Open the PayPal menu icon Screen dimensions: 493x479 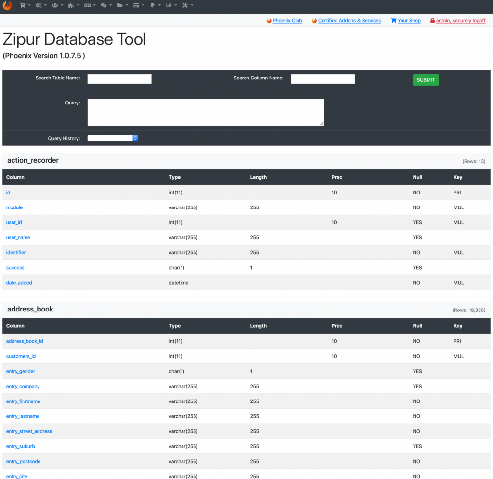coord(152,5)
